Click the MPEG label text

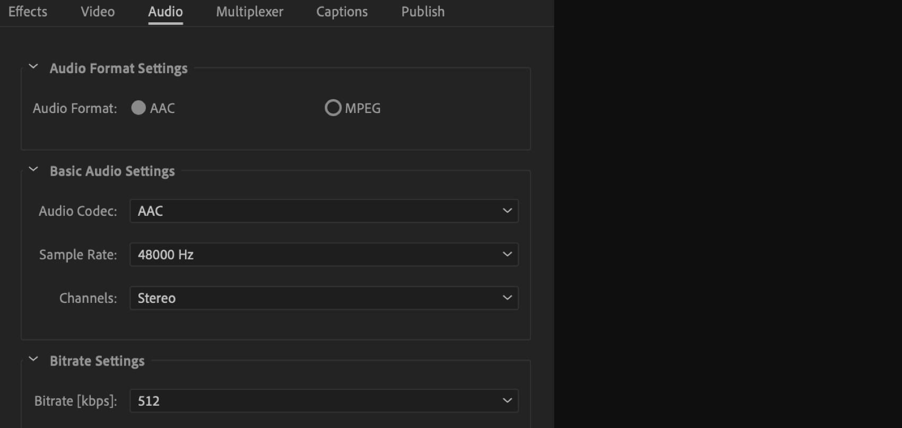tap(363, 108)
